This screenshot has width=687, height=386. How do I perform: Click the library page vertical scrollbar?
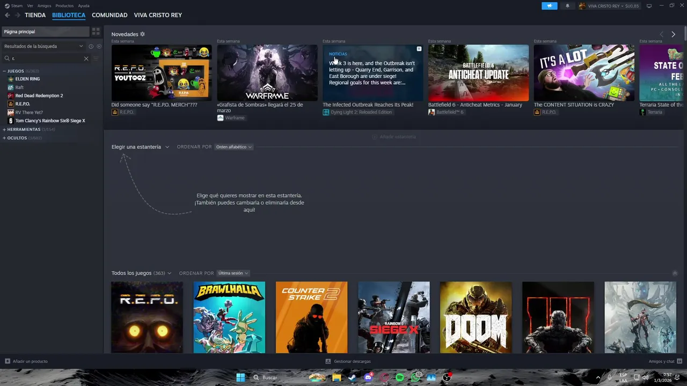click(x=685, y=33)
